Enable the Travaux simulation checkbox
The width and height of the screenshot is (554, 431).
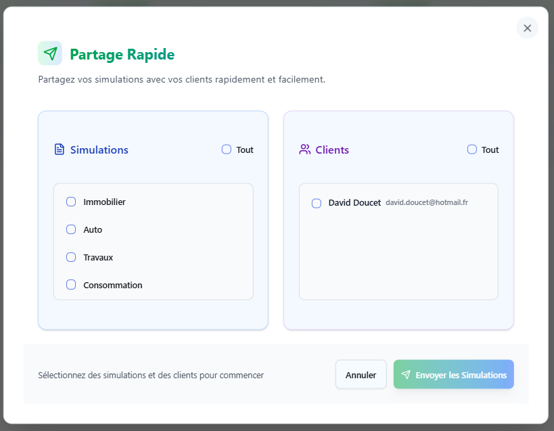pyautogui.click(x=71, y=257)
